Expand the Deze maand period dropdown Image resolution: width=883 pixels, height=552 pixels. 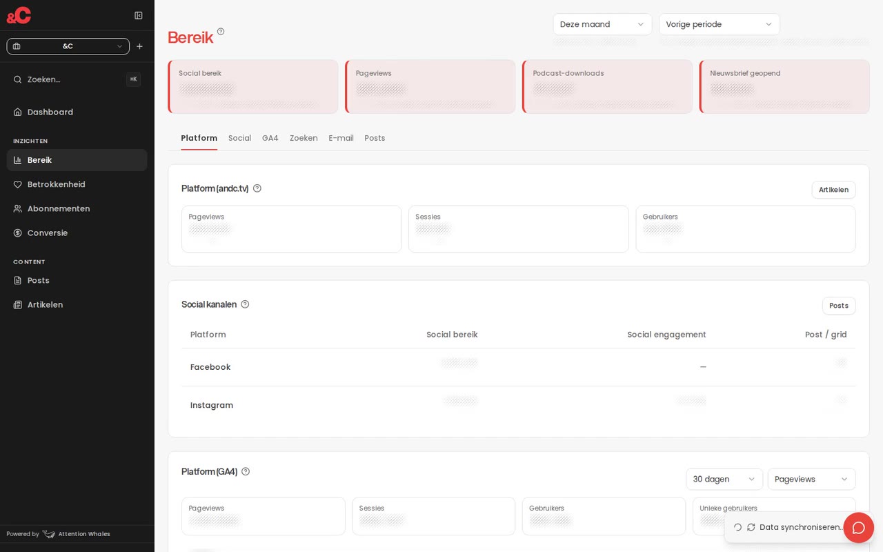tap(602, 24)
